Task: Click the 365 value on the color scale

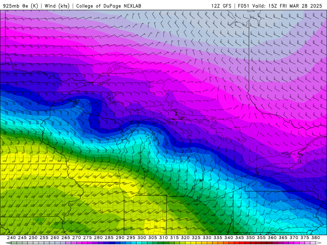Action: coord(283,238)
